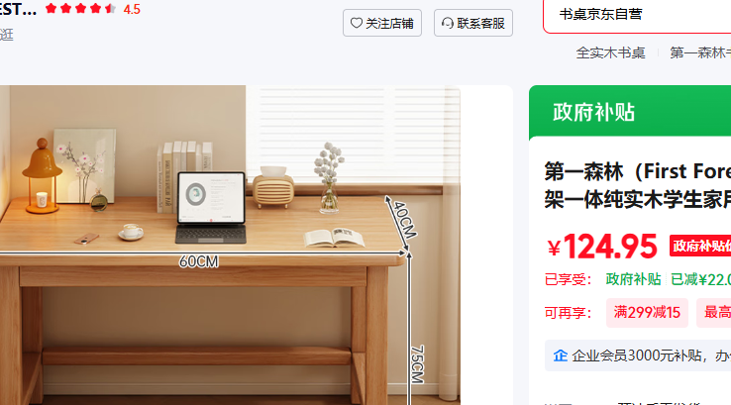Screen dimensions: 731x405
Task: Click the 满299减15 coupon tag
Action: coord(647,313)
